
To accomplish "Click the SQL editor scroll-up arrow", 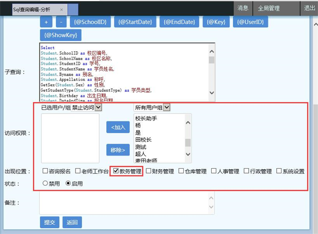I will tap(212, 52).
